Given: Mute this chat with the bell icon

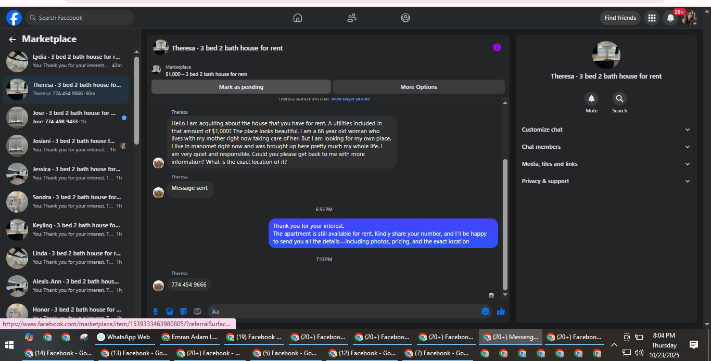Looking at the screenshot, I should 591,98.
